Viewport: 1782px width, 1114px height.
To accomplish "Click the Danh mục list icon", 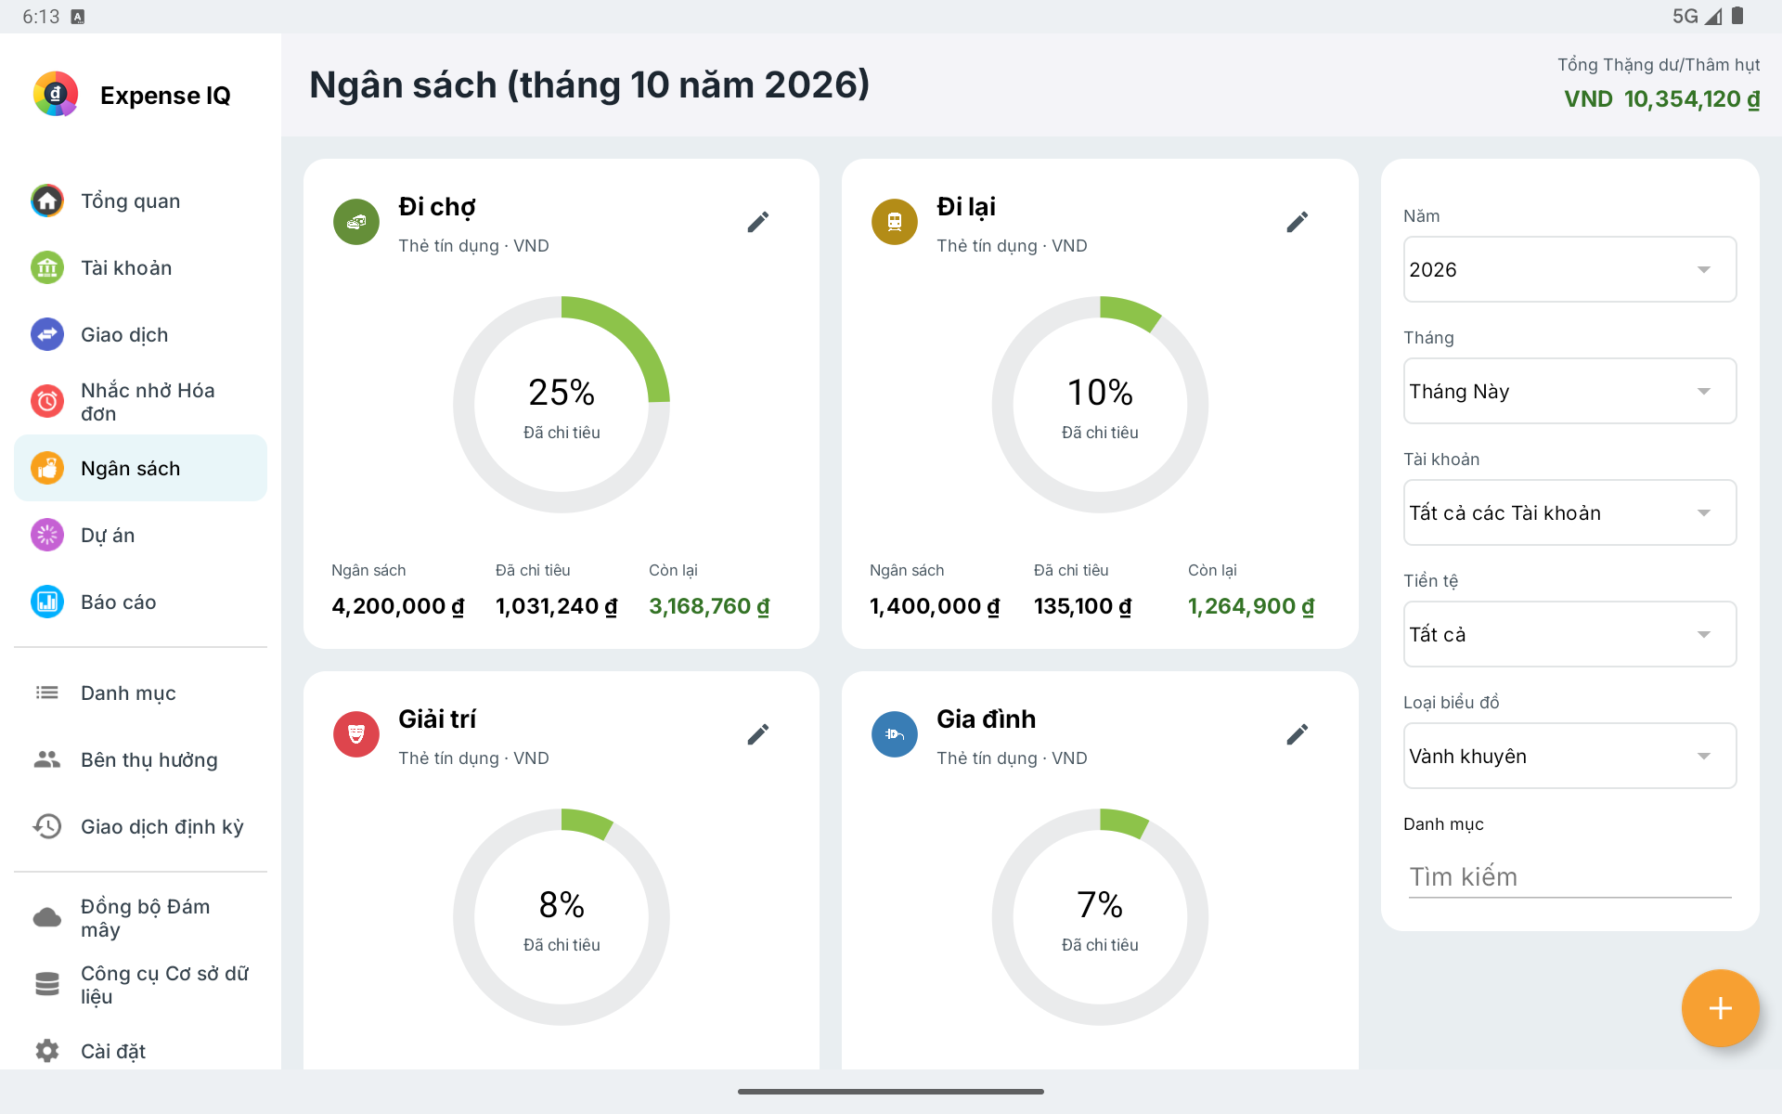I will coord(47,693).
